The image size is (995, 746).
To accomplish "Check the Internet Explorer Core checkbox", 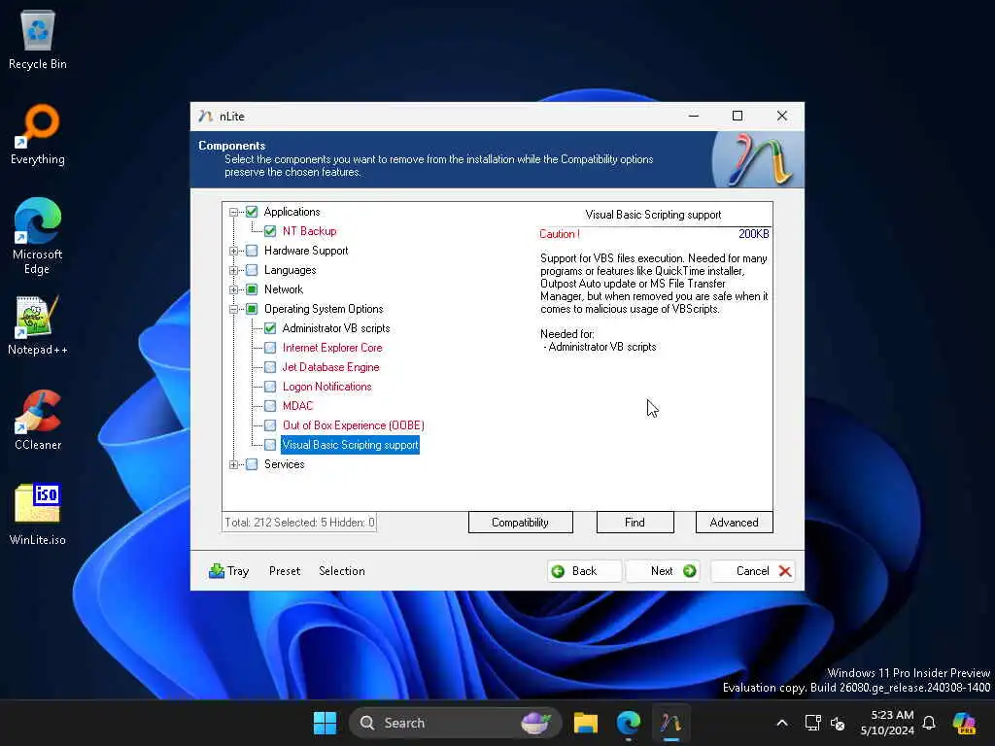I will tap(270, 348).
